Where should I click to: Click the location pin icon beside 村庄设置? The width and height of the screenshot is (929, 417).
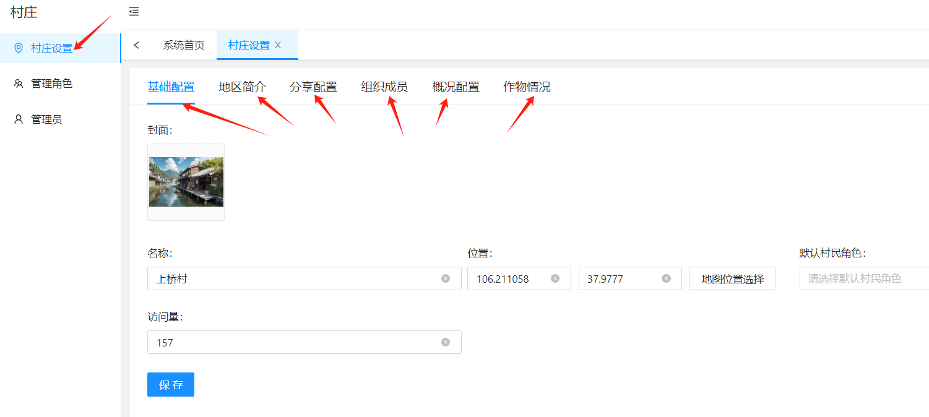click(19, 48)
